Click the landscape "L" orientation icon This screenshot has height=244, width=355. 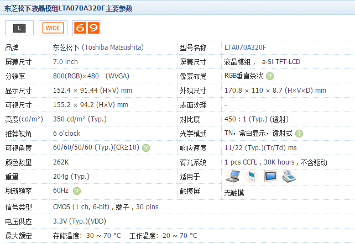pos(19,27)
